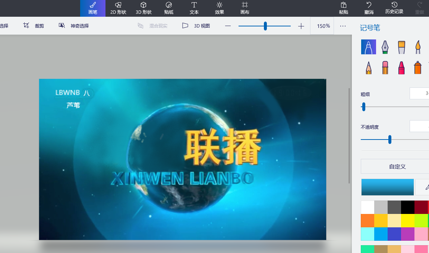Click the canvas vertical scrollbar
This screenshot has width=429, height=253.
(x=349, y=136)
